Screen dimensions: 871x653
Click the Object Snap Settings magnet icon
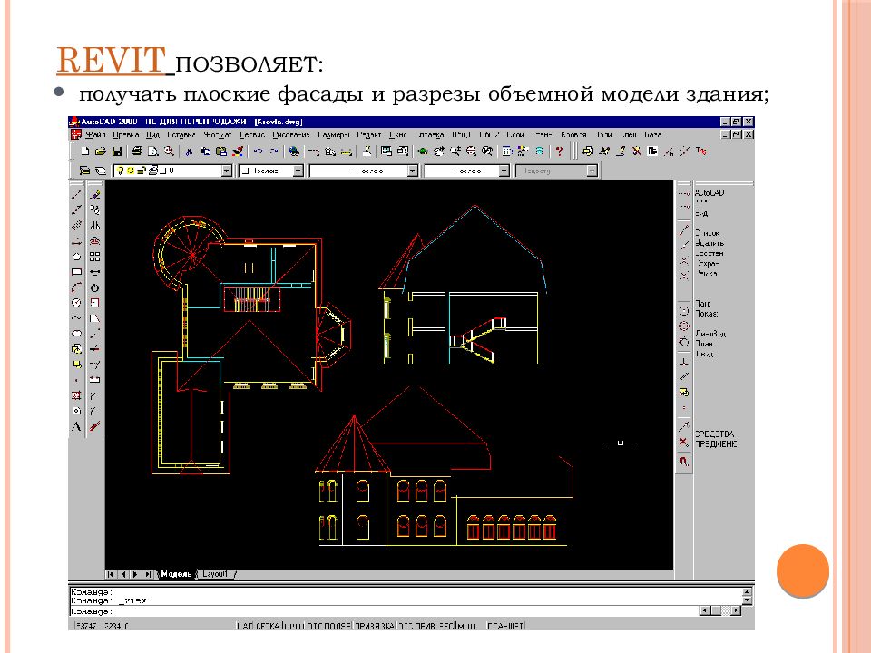[684, 461]
